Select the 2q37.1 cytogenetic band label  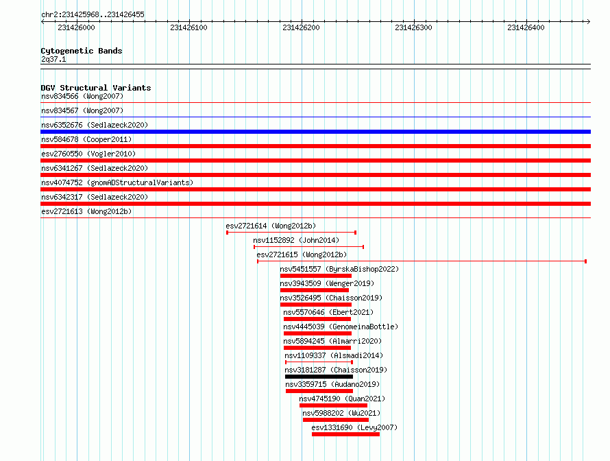point(53,59)
